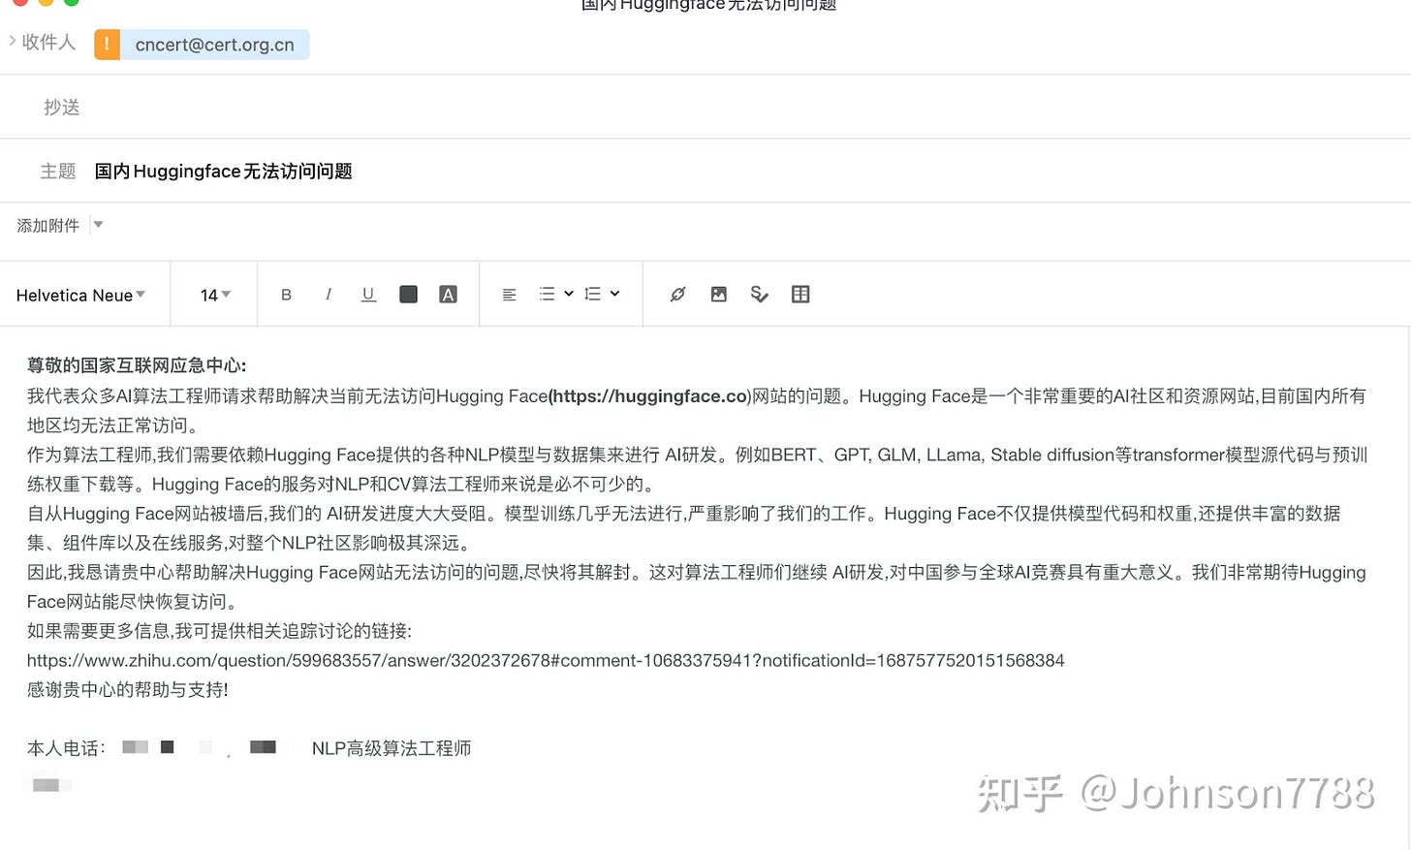Click the 添加附件 button
Viewport: 1411px width, 850px height.
(47, 226)
